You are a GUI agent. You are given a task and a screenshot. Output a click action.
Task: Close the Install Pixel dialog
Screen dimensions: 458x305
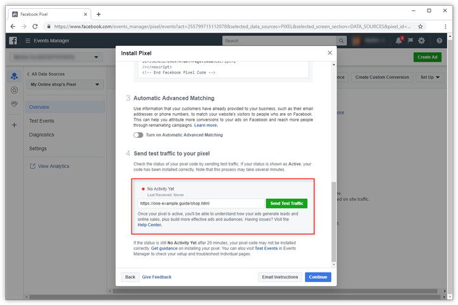[x=329, y=53]
